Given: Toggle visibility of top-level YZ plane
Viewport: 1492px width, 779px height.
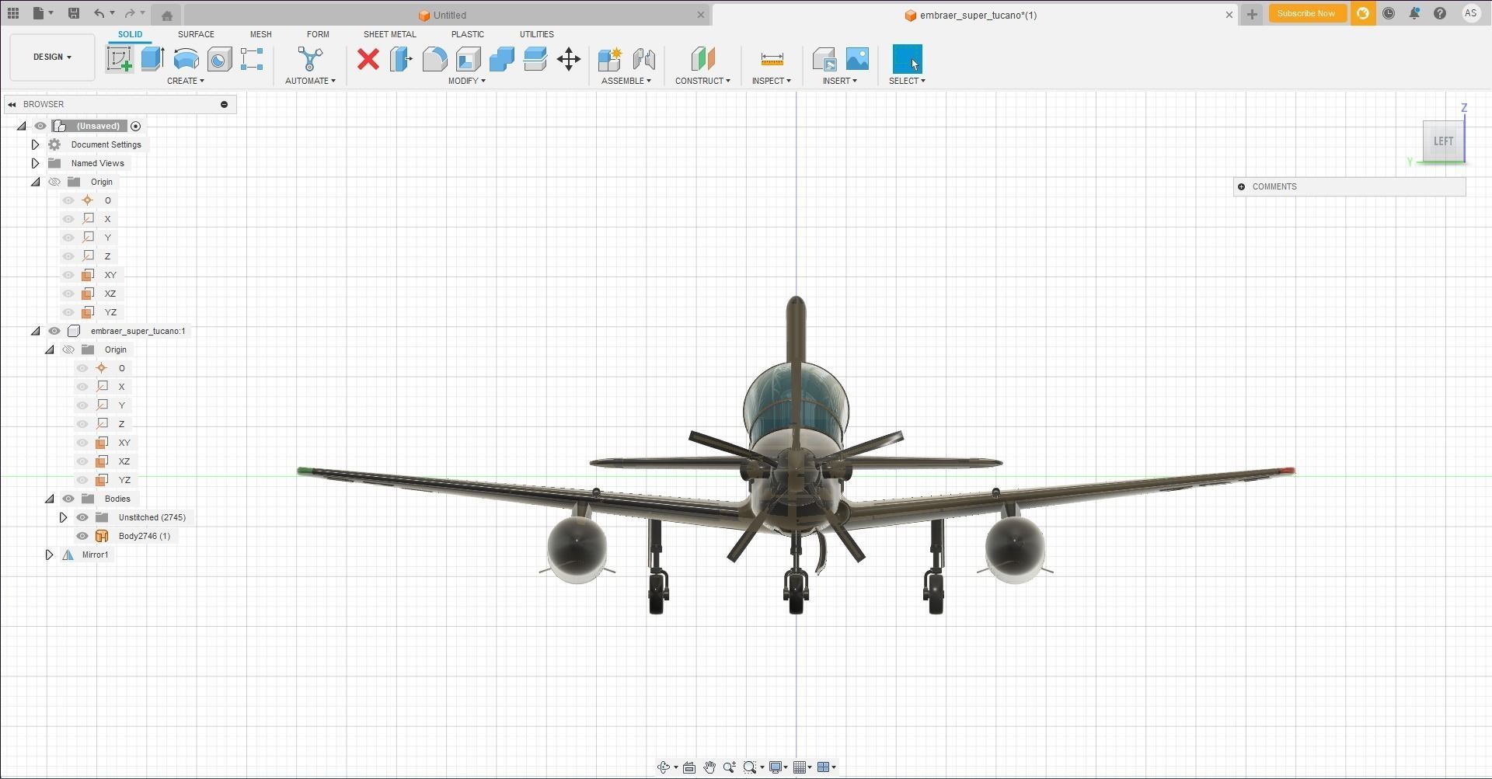Looking at the screenshot, I should tap(68, 312).
